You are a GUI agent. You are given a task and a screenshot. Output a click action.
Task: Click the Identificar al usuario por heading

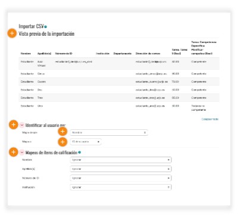45,125
